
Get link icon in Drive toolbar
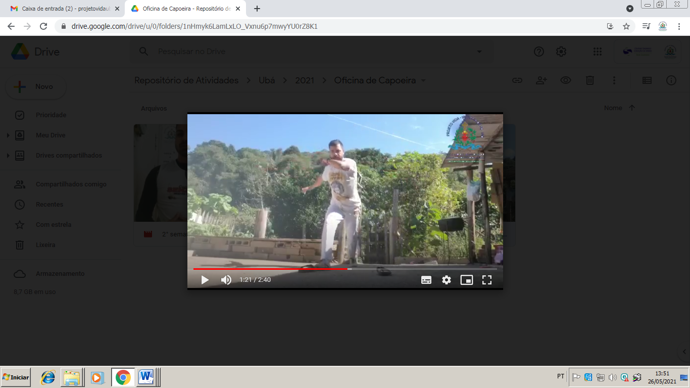click(x=517, y=80)
